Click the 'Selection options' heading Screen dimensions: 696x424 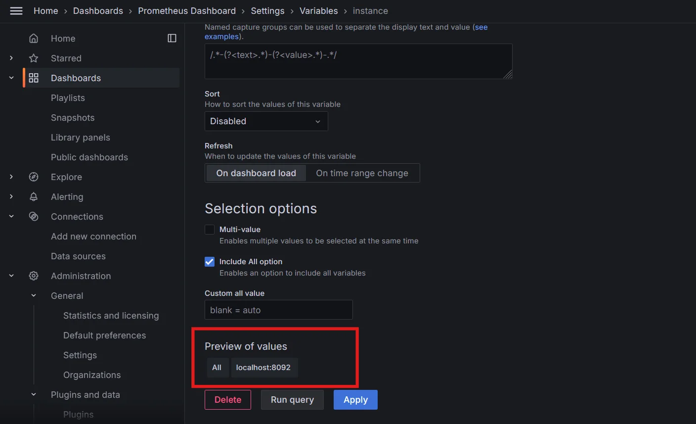coord(261,209)
